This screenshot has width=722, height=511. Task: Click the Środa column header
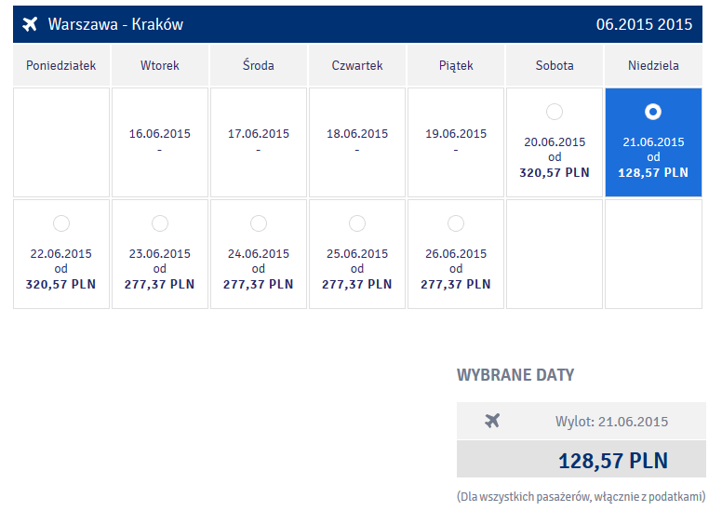259,65
